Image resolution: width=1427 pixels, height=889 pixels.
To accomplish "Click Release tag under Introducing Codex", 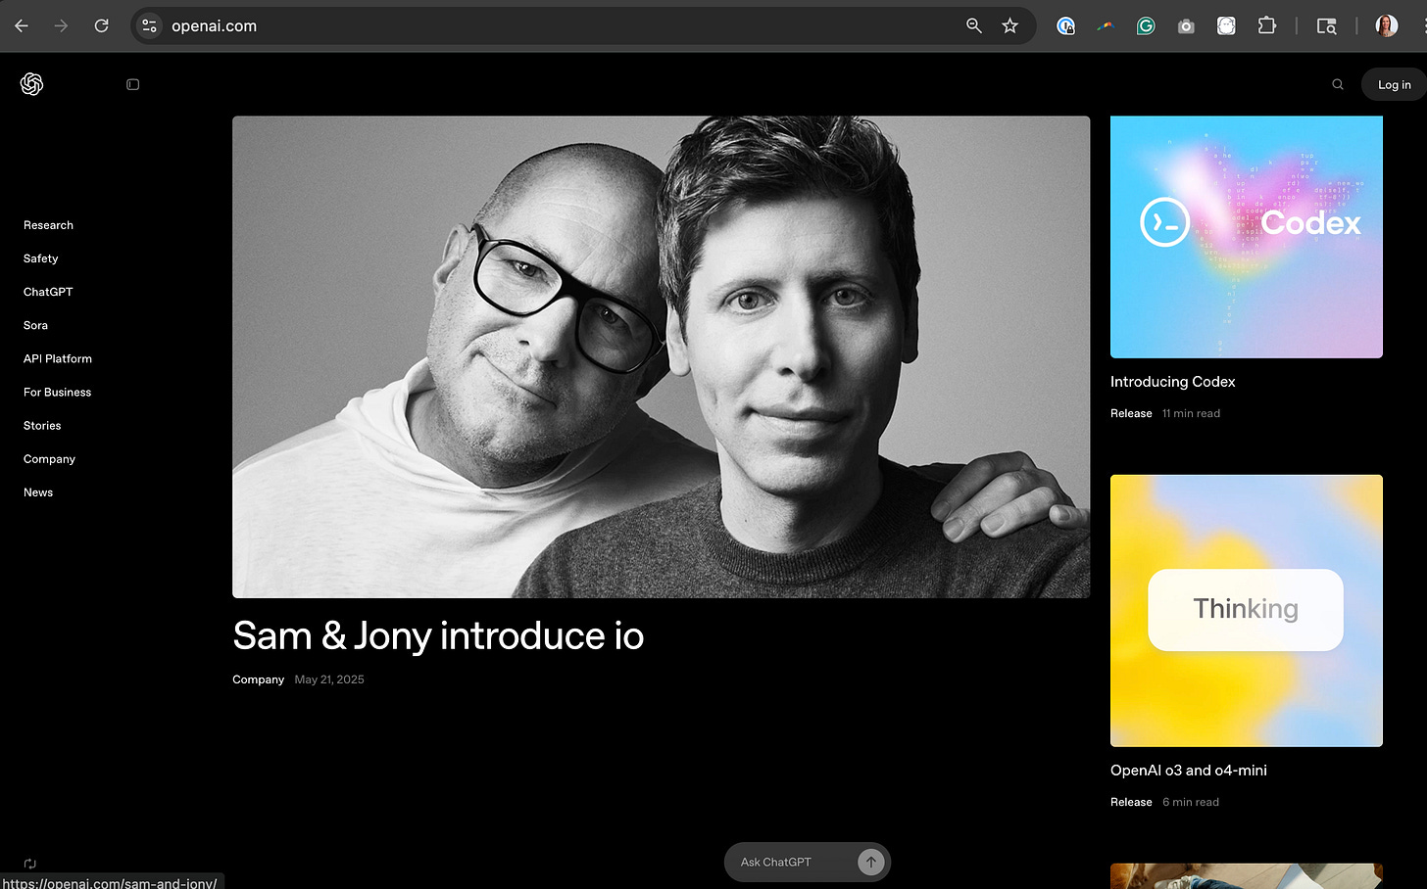I will (x=1131, y=413).
